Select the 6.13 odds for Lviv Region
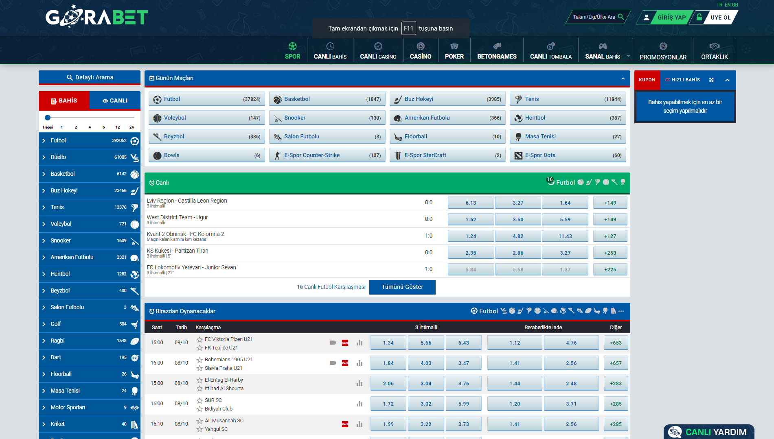 [471, 203]
